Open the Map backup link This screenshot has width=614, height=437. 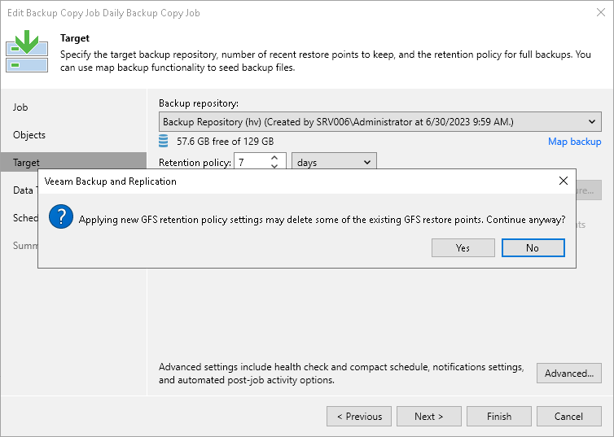click(574, 142)
